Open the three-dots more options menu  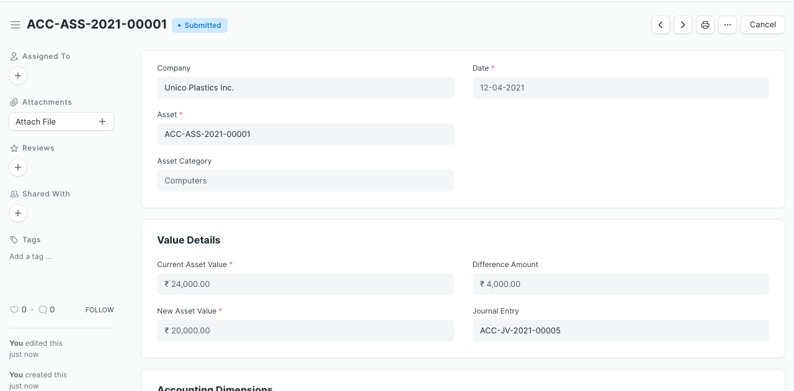[x=728, y=25]
